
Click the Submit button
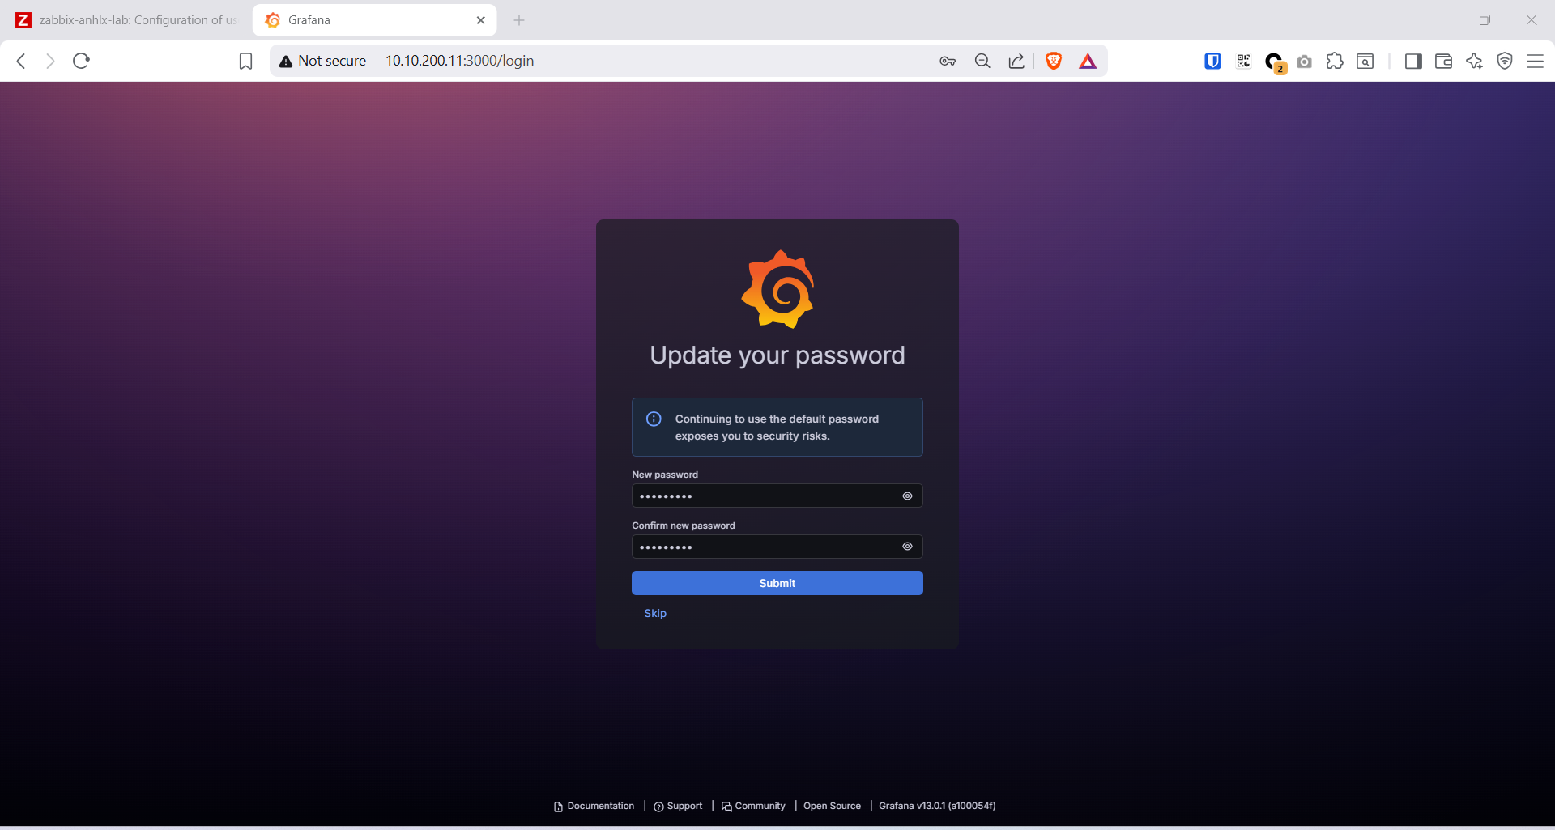[777, 583]
